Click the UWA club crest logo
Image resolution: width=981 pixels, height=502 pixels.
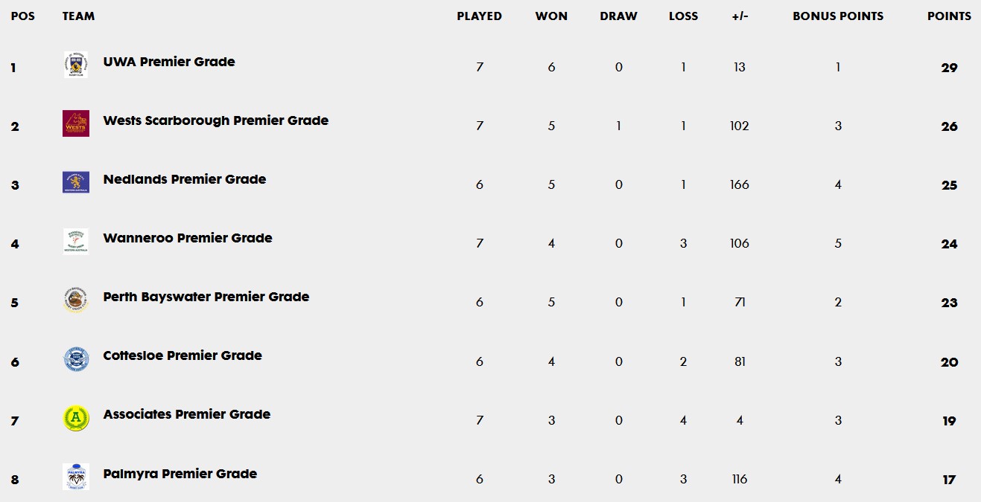pyautogui.click(x=76, y=65)
